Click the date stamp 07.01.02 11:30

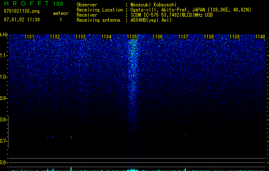point(22,20)
